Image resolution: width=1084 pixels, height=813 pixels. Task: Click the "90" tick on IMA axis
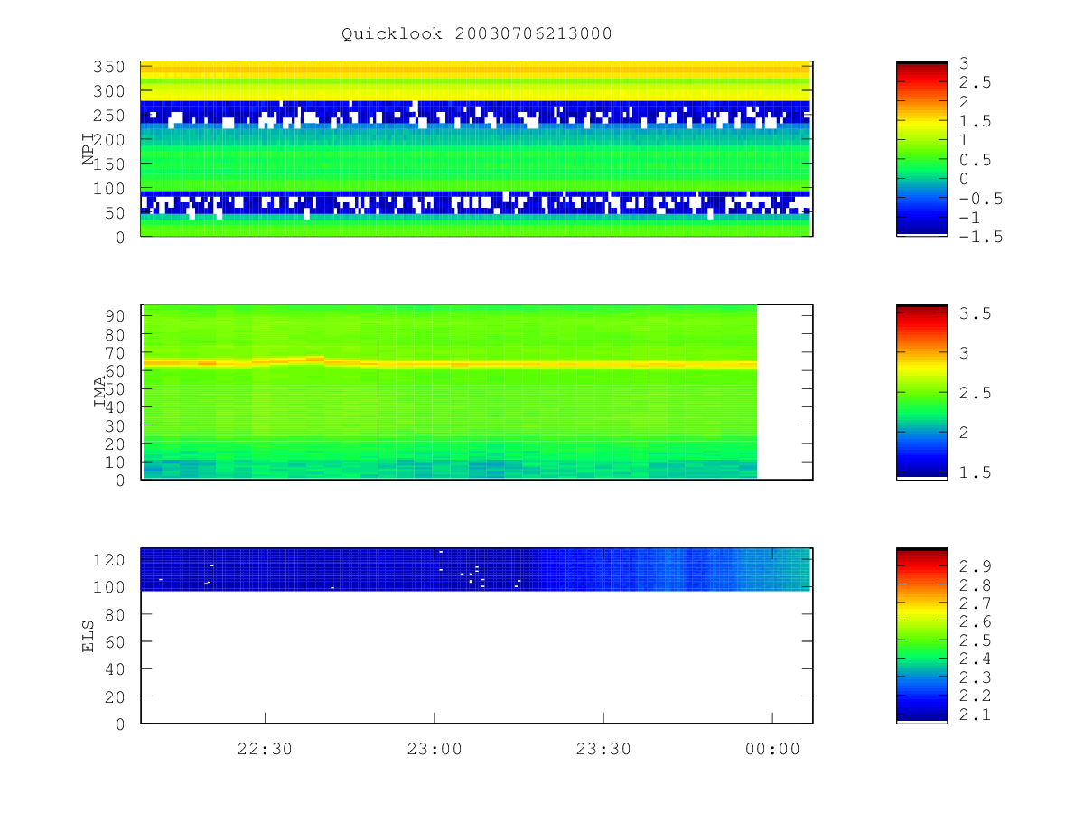coord(116,315)
